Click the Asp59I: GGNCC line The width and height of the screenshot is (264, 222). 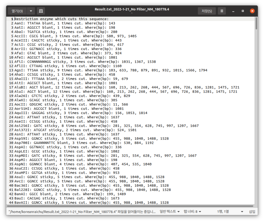pyautogui.click(x=92, y=139)
